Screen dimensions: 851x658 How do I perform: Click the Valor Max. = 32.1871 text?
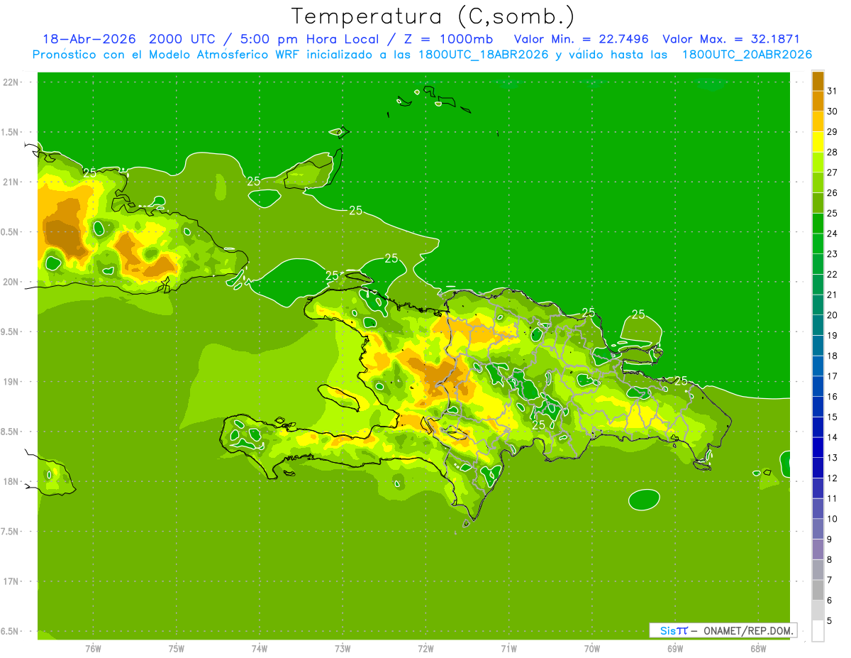731,39
